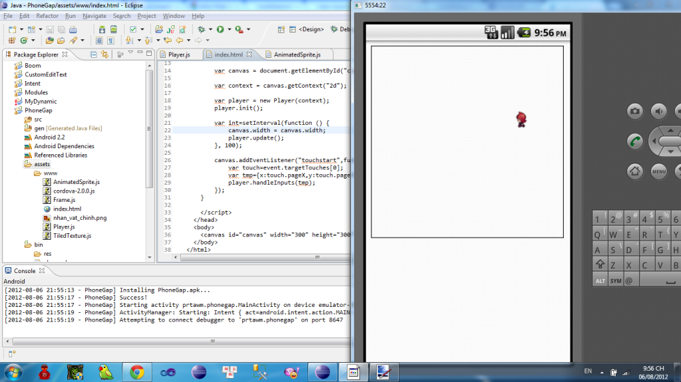Open the Search dropdown arrow
The image size is (681, 382).
[82, 41]
